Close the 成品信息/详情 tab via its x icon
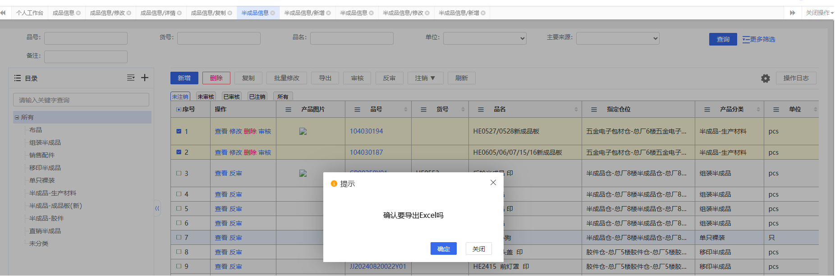Viewport: 835px width, 276px height. [179, 13]
